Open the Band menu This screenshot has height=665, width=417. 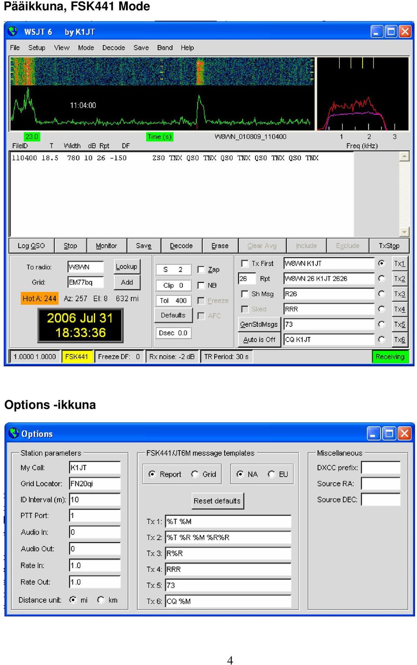pyautogui.click(x=165, y=48)
